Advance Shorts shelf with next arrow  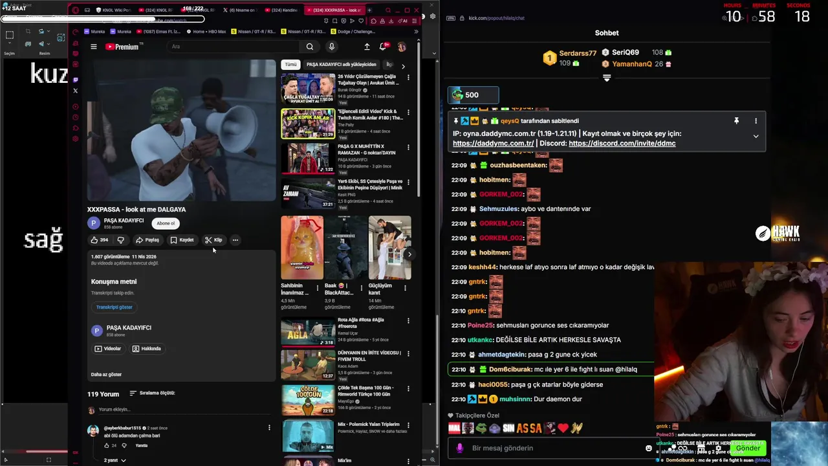click(x=409, y=254)
